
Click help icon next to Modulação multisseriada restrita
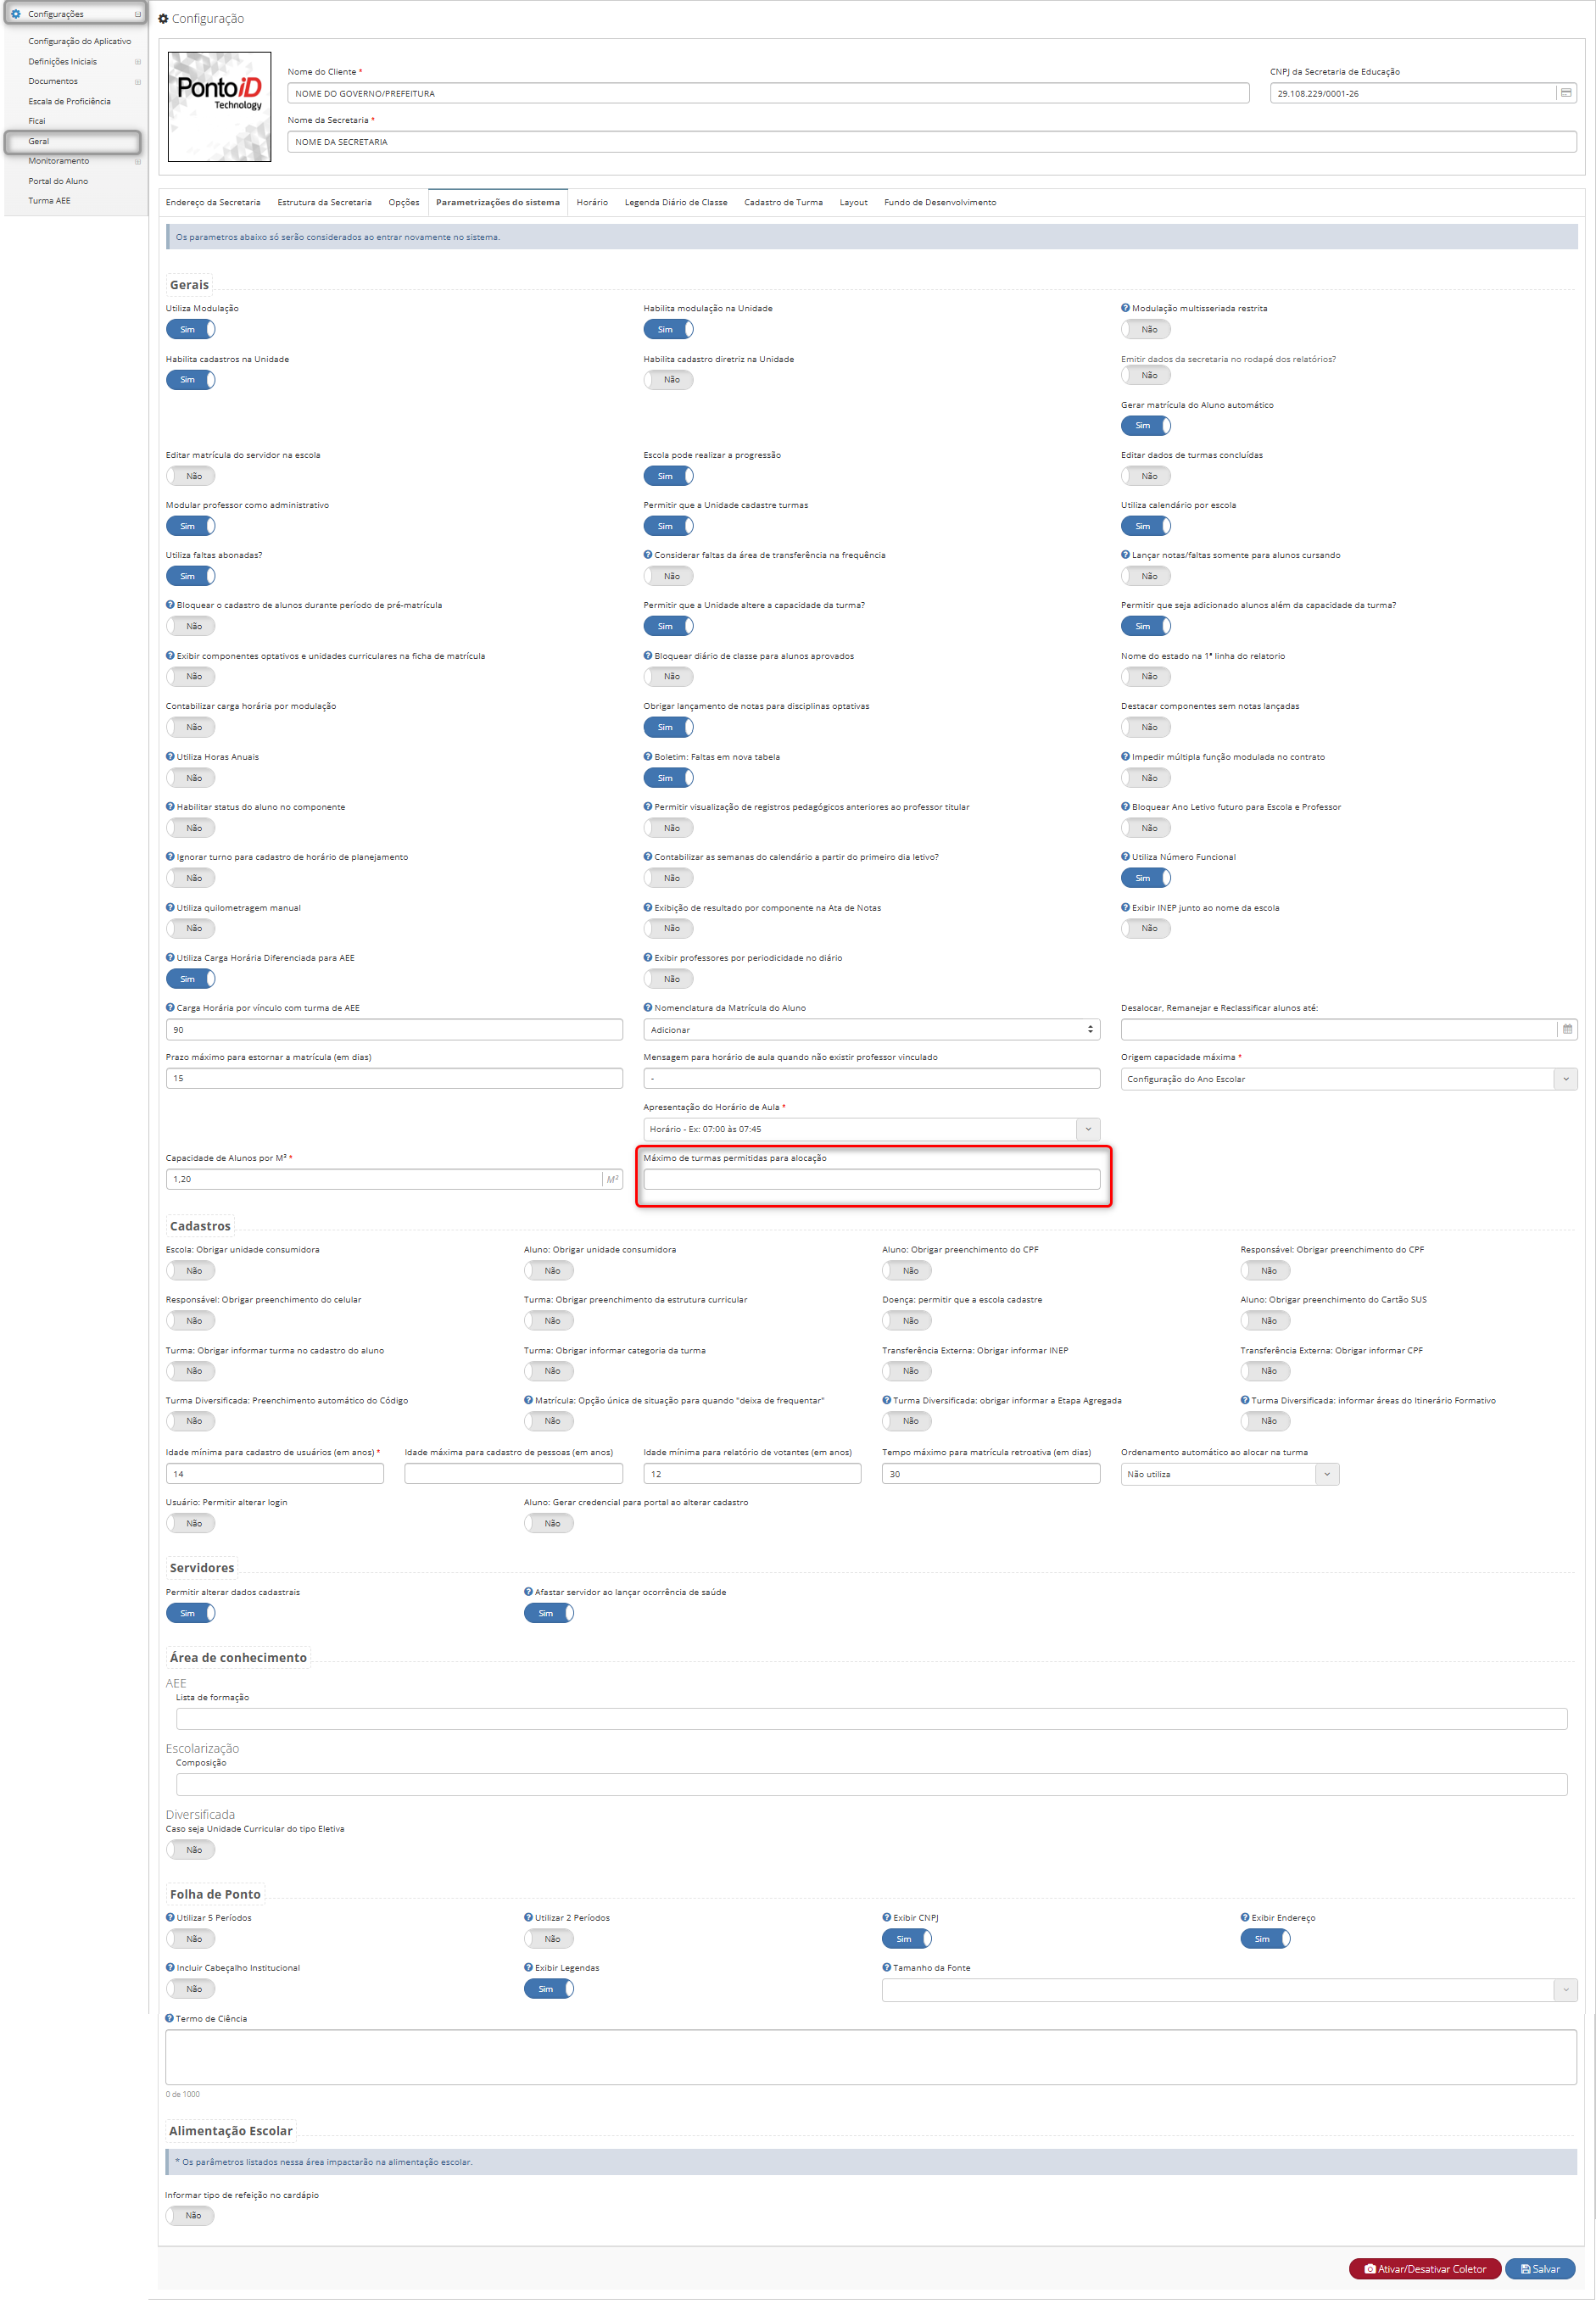pyautogui.click(x=1125, y=308)
